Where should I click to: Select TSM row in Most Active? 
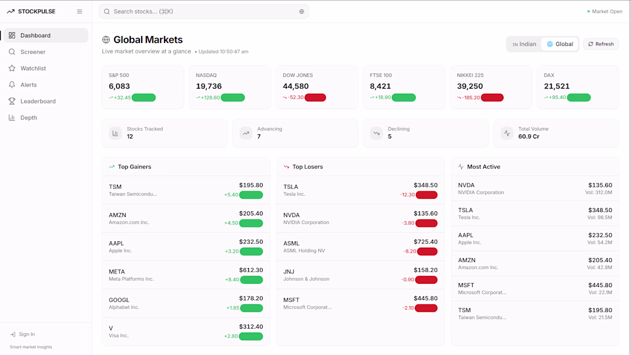point(535,314)
